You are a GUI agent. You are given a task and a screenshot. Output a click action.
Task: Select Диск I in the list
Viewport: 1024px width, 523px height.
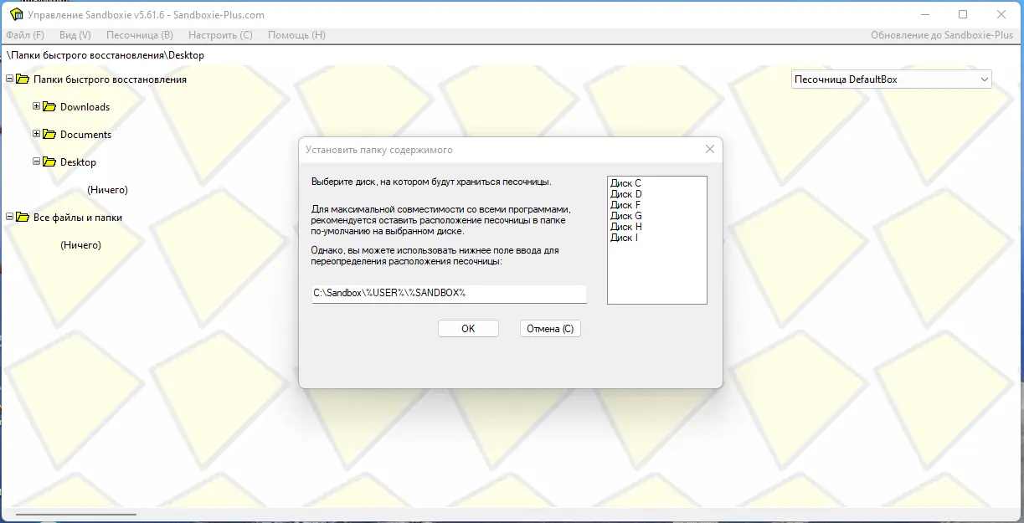[625, 238]
